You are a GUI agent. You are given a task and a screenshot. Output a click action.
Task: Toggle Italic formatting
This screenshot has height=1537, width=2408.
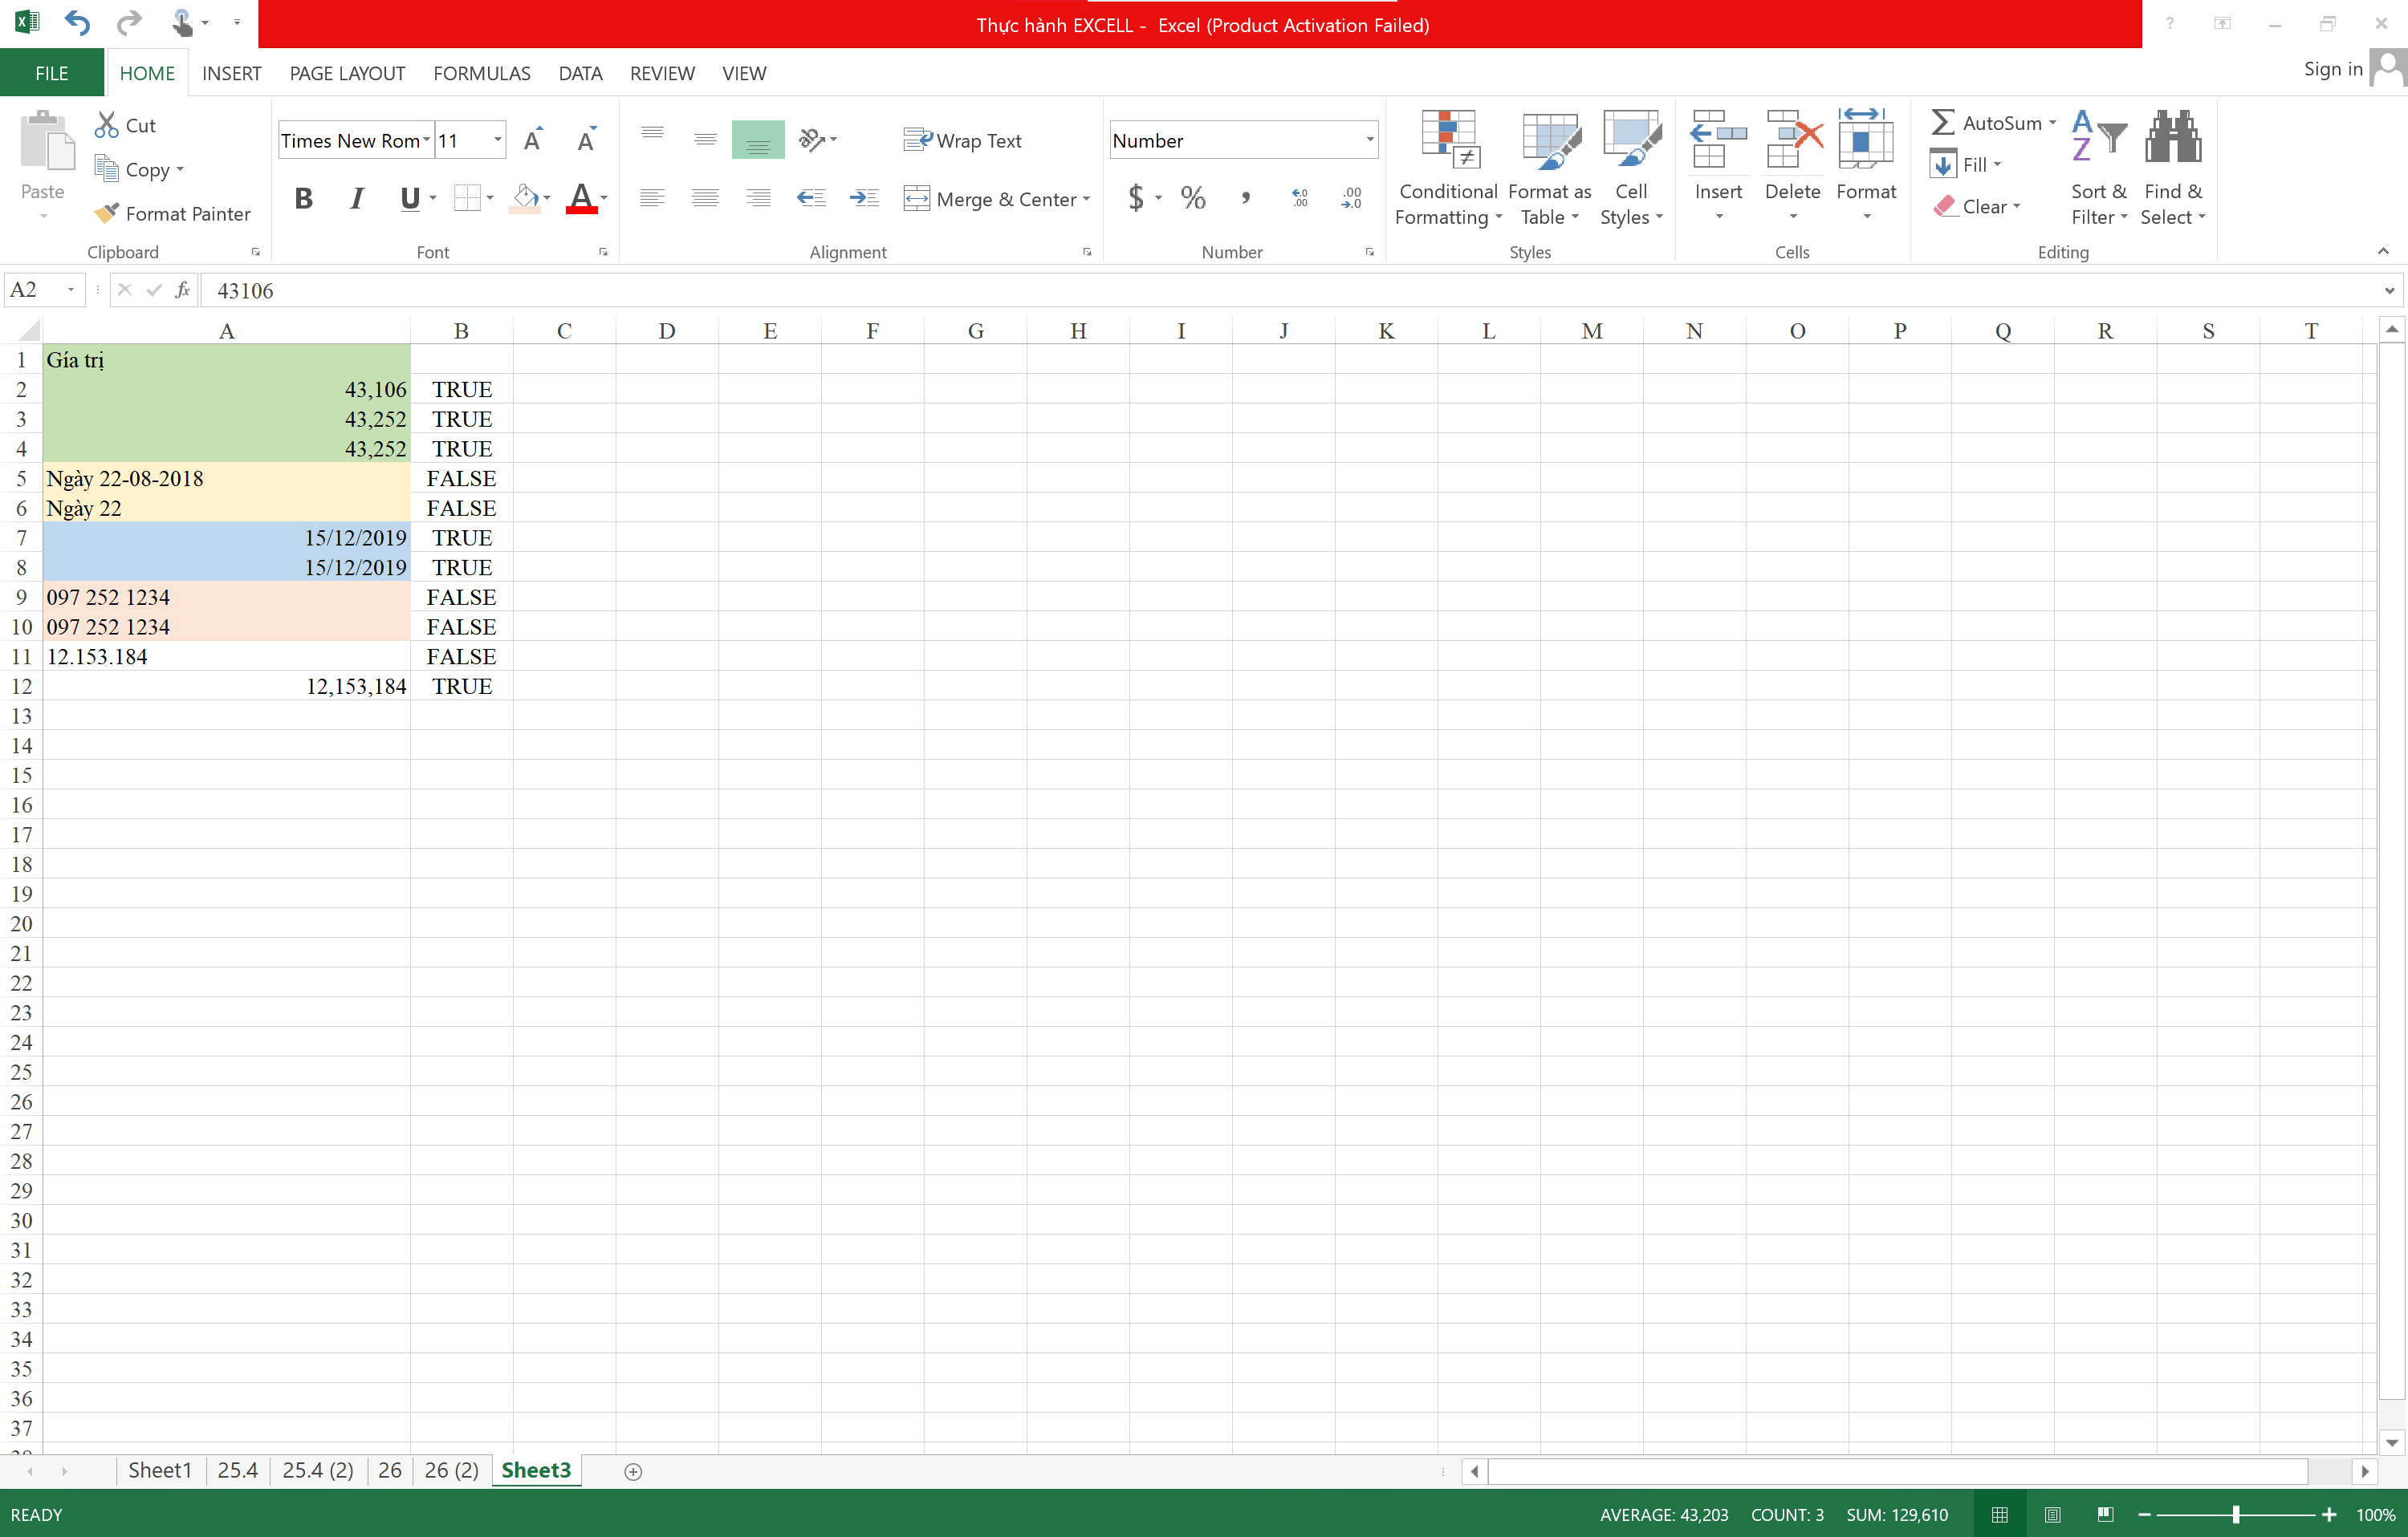coord(357,198)
